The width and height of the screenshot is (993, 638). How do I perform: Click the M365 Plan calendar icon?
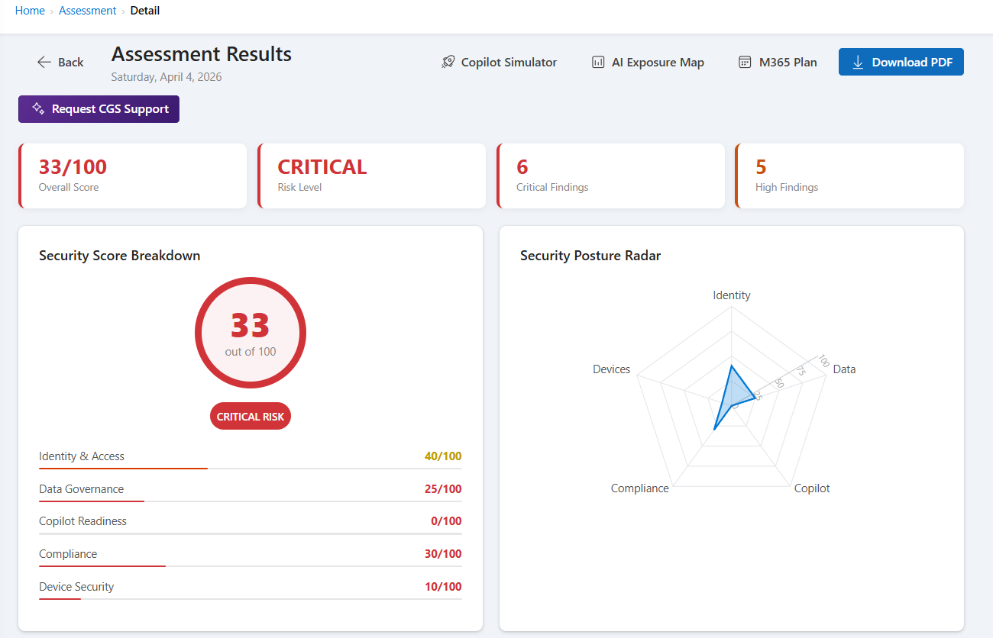click(x=745, y=62)
